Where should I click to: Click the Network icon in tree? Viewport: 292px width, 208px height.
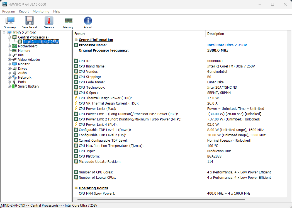point(14,77)
